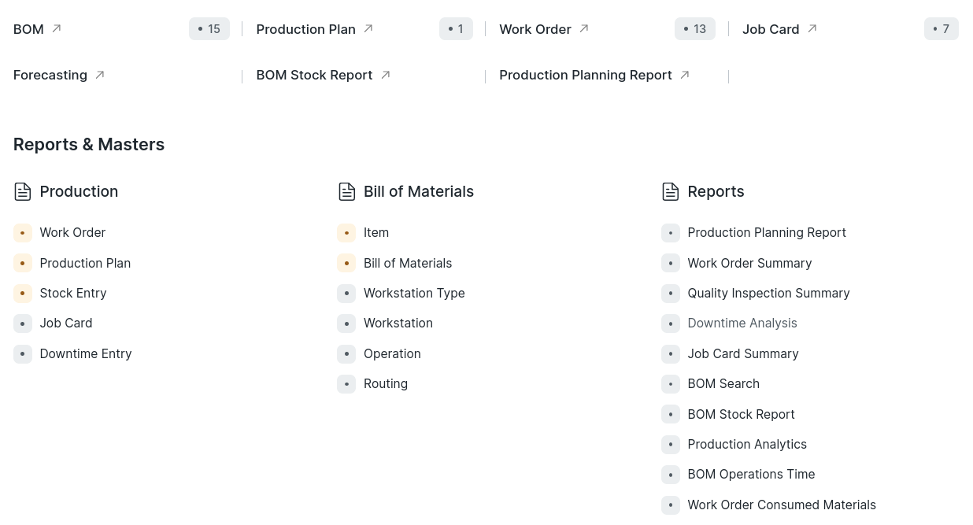Screen dimensions: 973x525
Task: Click the Bill of Materials card document icon
Action: [347, 191]
